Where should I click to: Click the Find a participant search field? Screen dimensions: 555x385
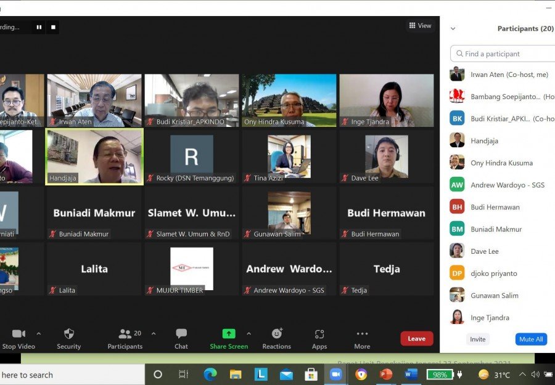(x=503, y=54)
